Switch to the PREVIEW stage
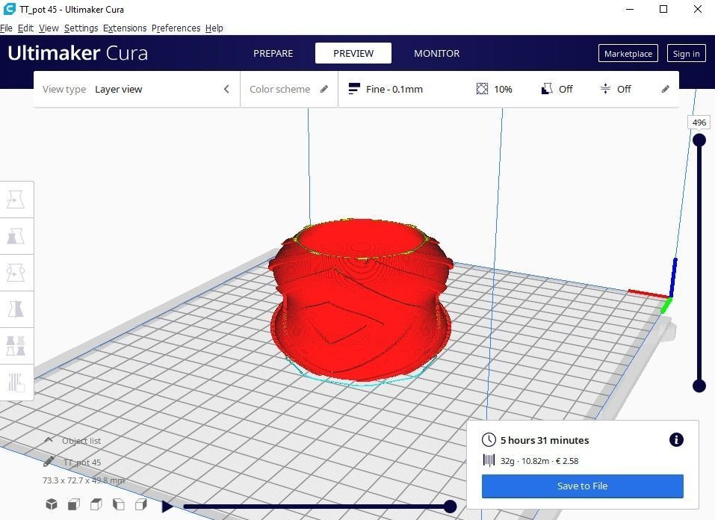Viewport: 715px width, 520px height. click(x=353, y=53)
